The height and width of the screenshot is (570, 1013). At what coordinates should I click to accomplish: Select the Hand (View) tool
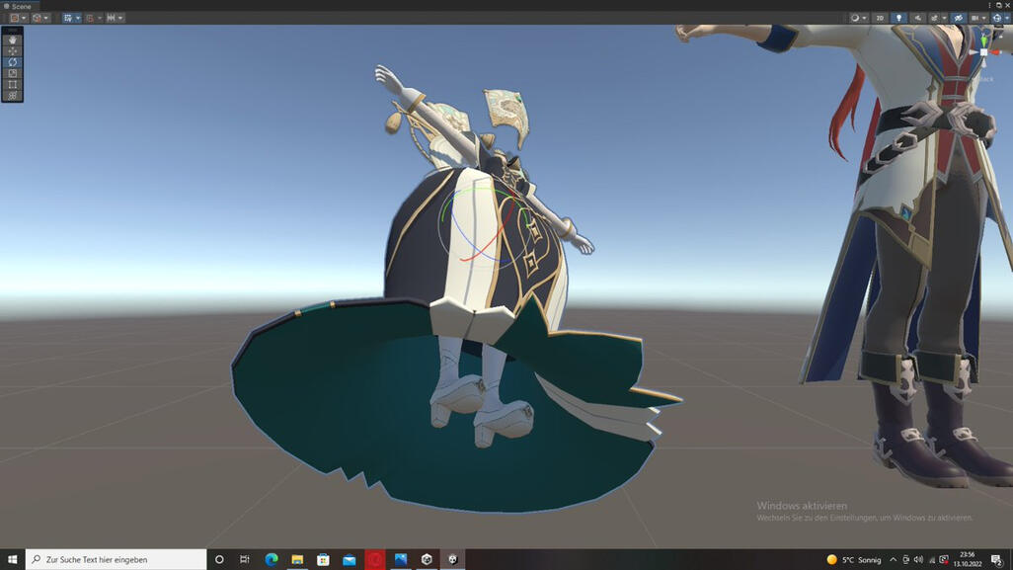click(13, 40)
